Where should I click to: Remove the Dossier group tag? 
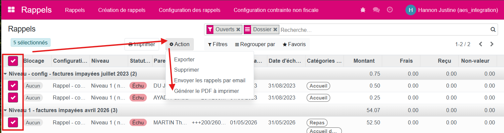pyautogui.click(x=275, y=30)
